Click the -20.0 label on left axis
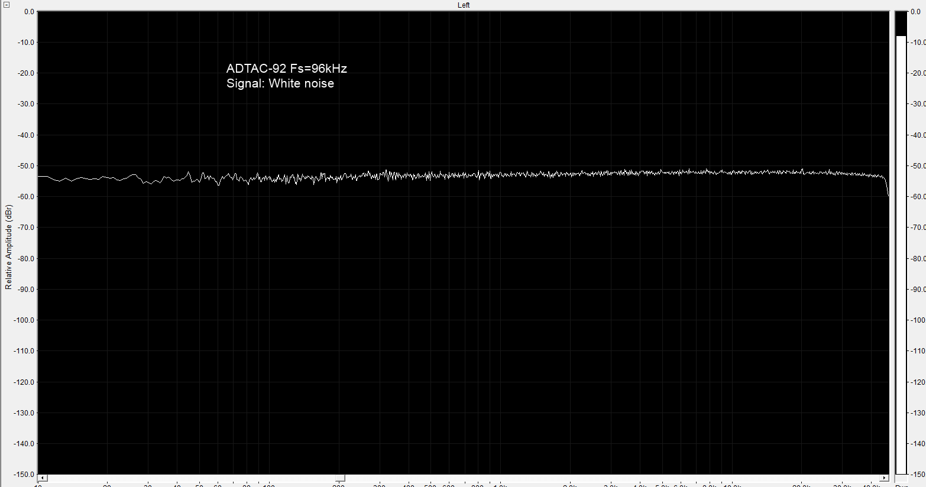The image size is (926, 487). pos(27,73)
